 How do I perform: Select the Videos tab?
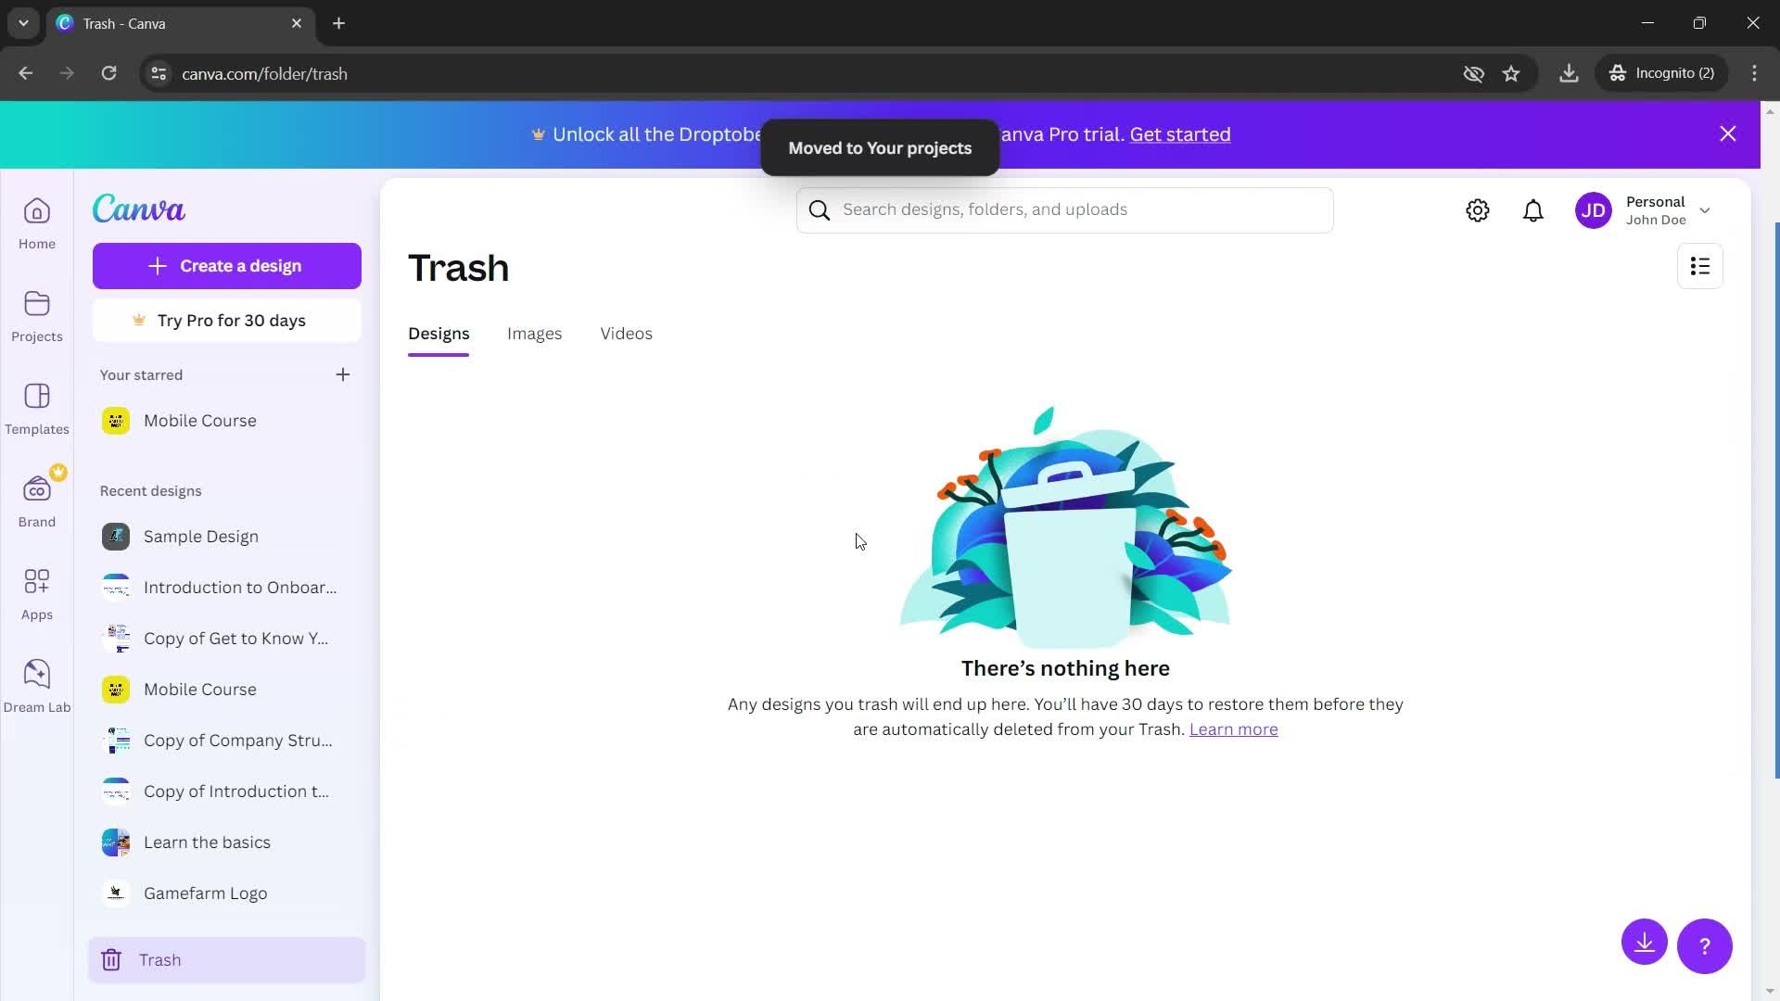coord(626,334)
